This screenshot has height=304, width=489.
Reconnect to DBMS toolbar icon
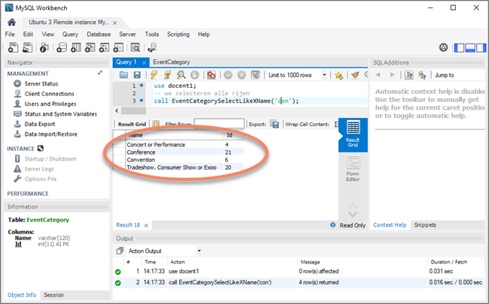pos(152,47)
